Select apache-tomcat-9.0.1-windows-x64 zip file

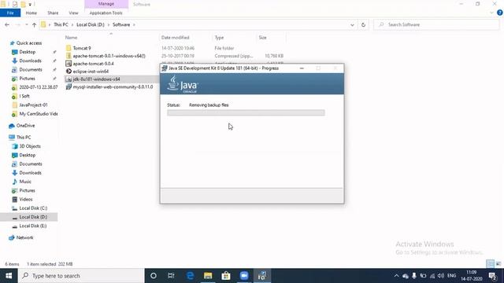pos(109,56)
